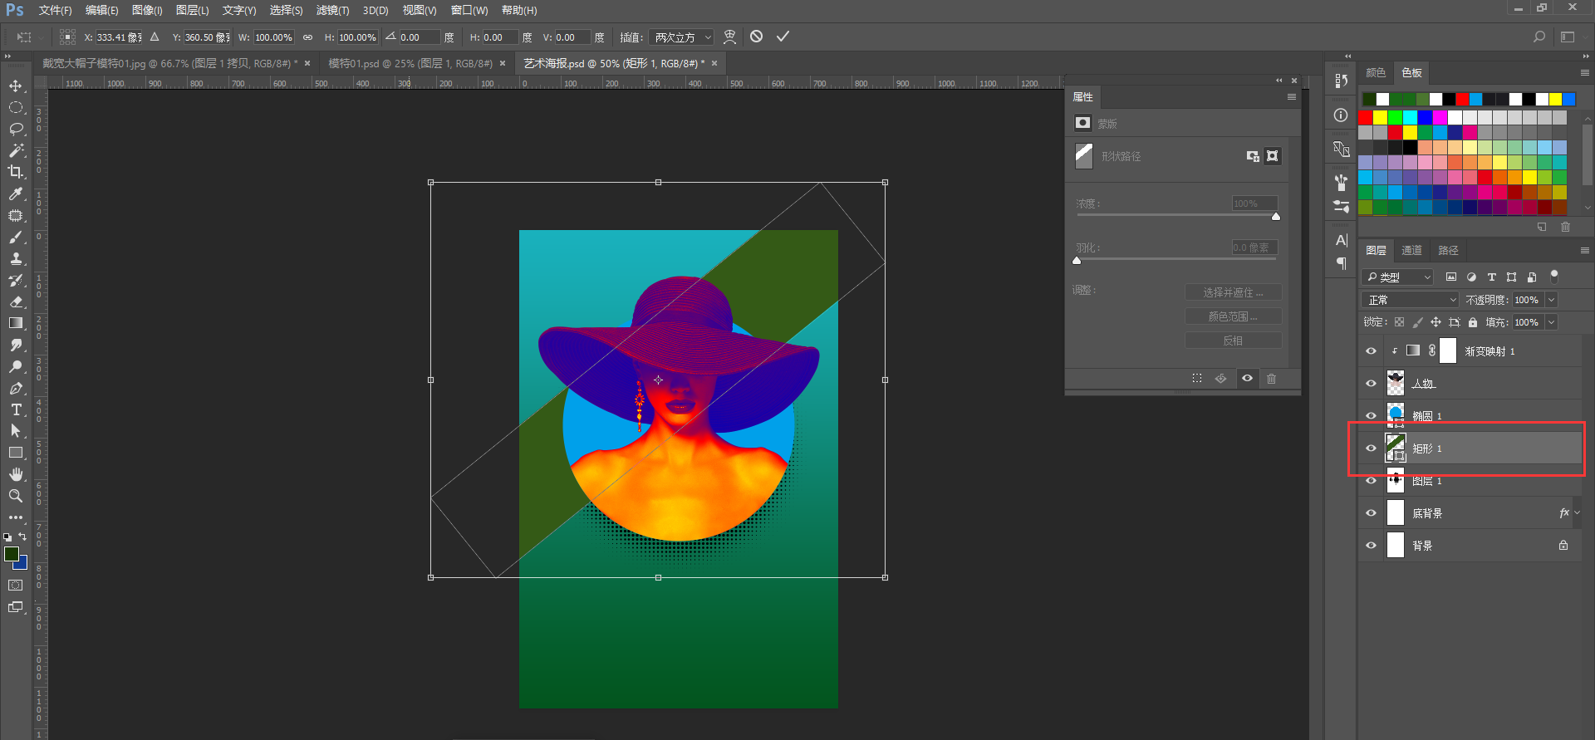Select the Move tool in the toolbox

click(x=16, y=86)
